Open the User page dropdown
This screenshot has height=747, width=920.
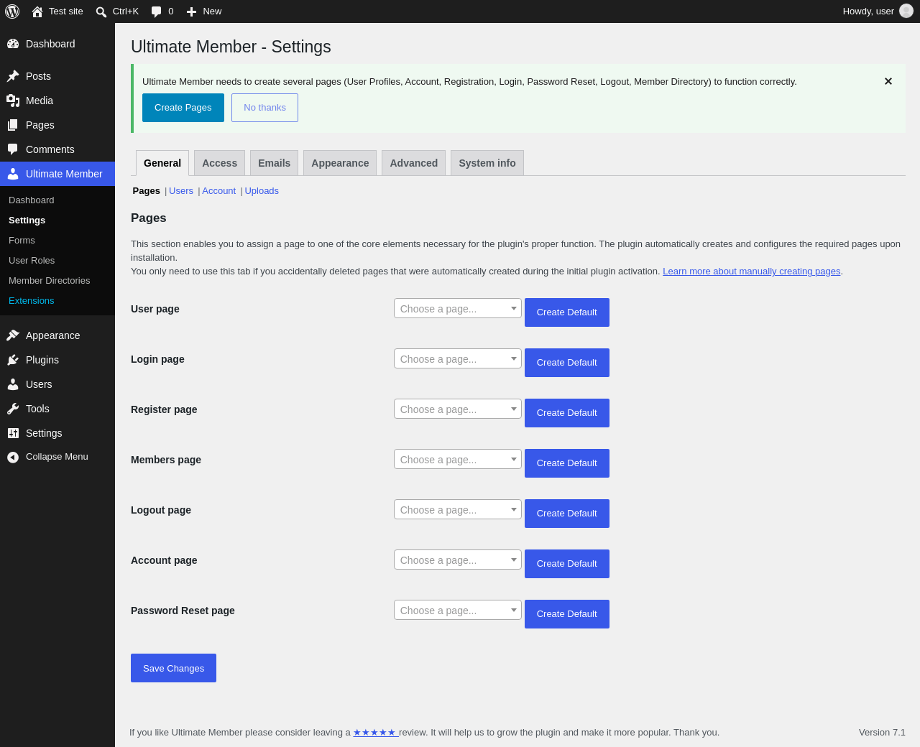[458, 308]
